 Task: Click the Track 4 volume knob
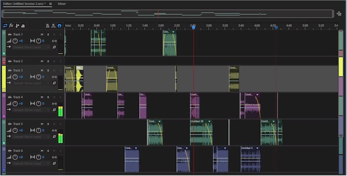tap(15, 103)
